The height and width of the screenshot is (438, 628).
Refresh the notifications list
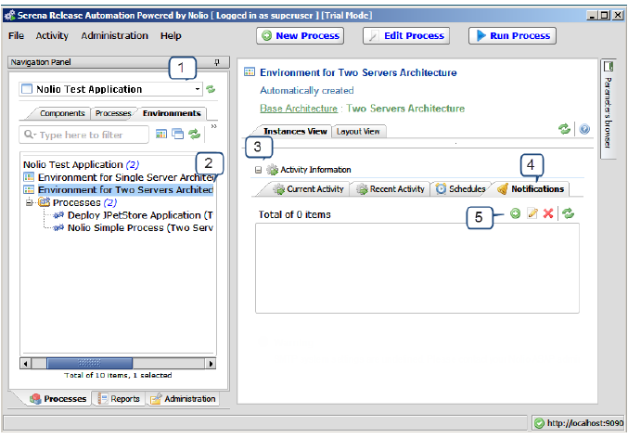point(568,214)
